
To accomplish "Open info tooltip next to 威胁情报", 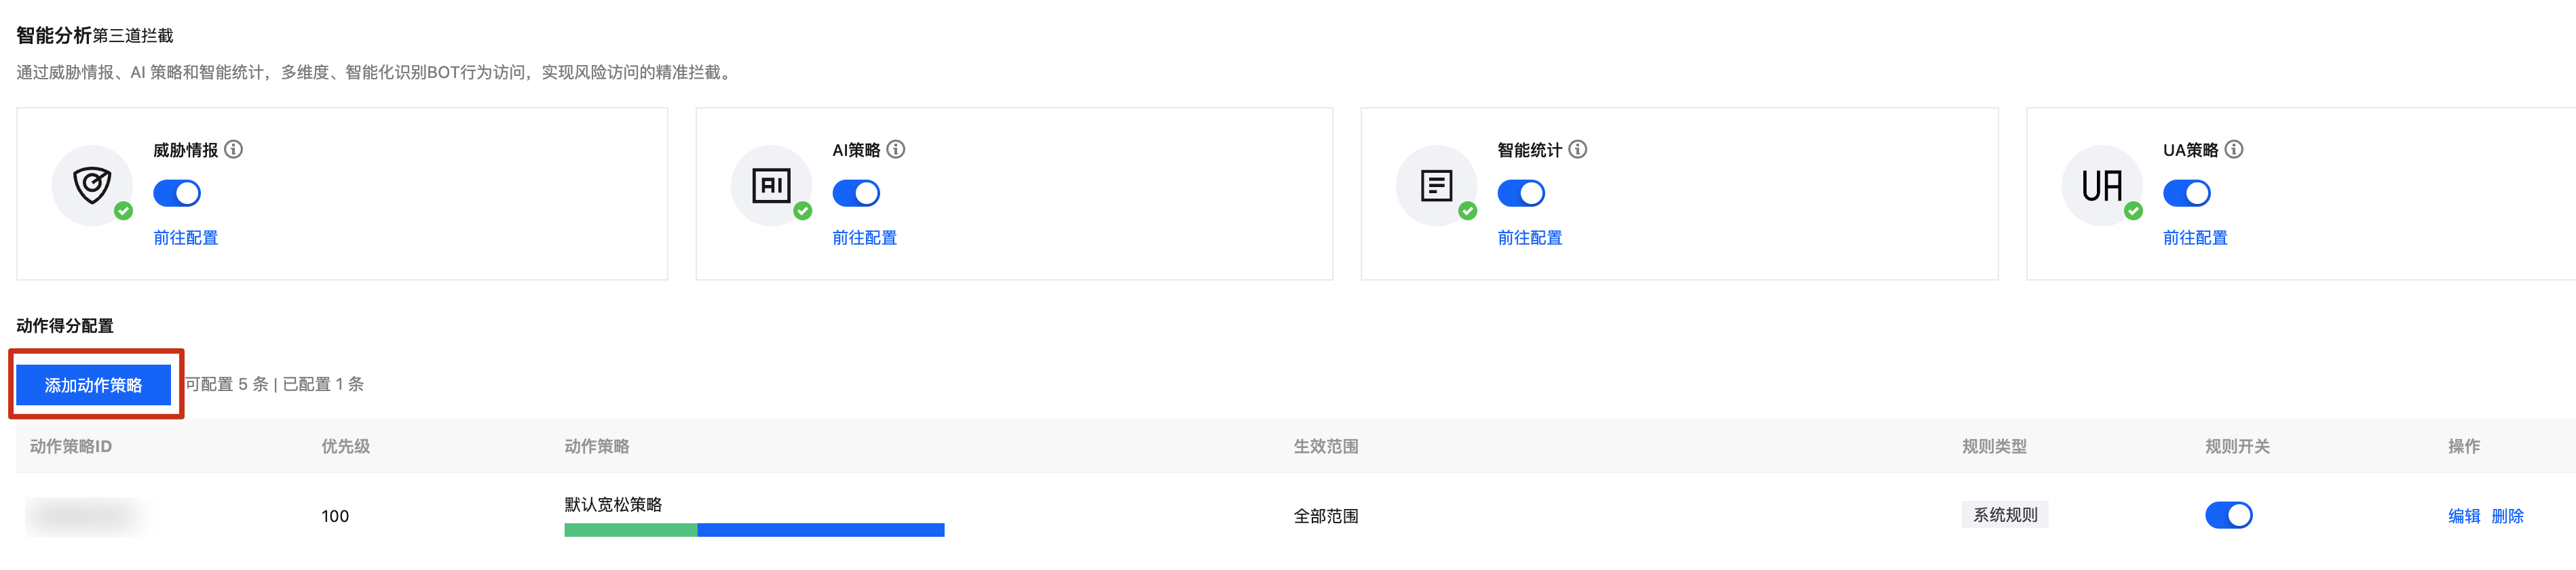I will tap(234, 150).
